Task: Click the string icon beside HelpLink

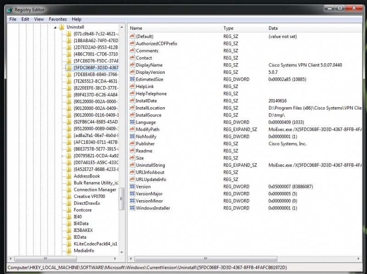Action: [132, 86]
